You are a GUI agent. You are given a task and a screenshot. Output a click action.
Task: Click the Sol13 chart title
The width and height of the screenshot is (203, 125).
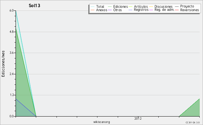click(35, 5)
